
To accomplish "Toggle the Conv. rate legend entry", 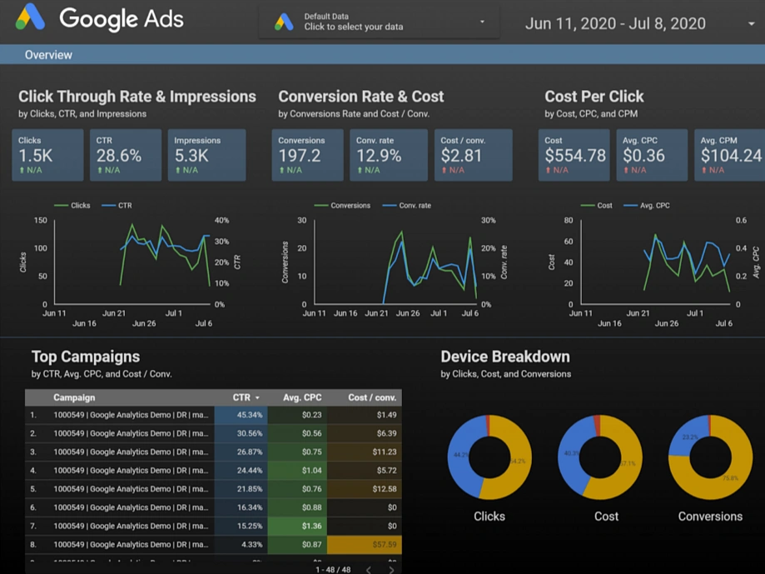I will pos(407,206).
